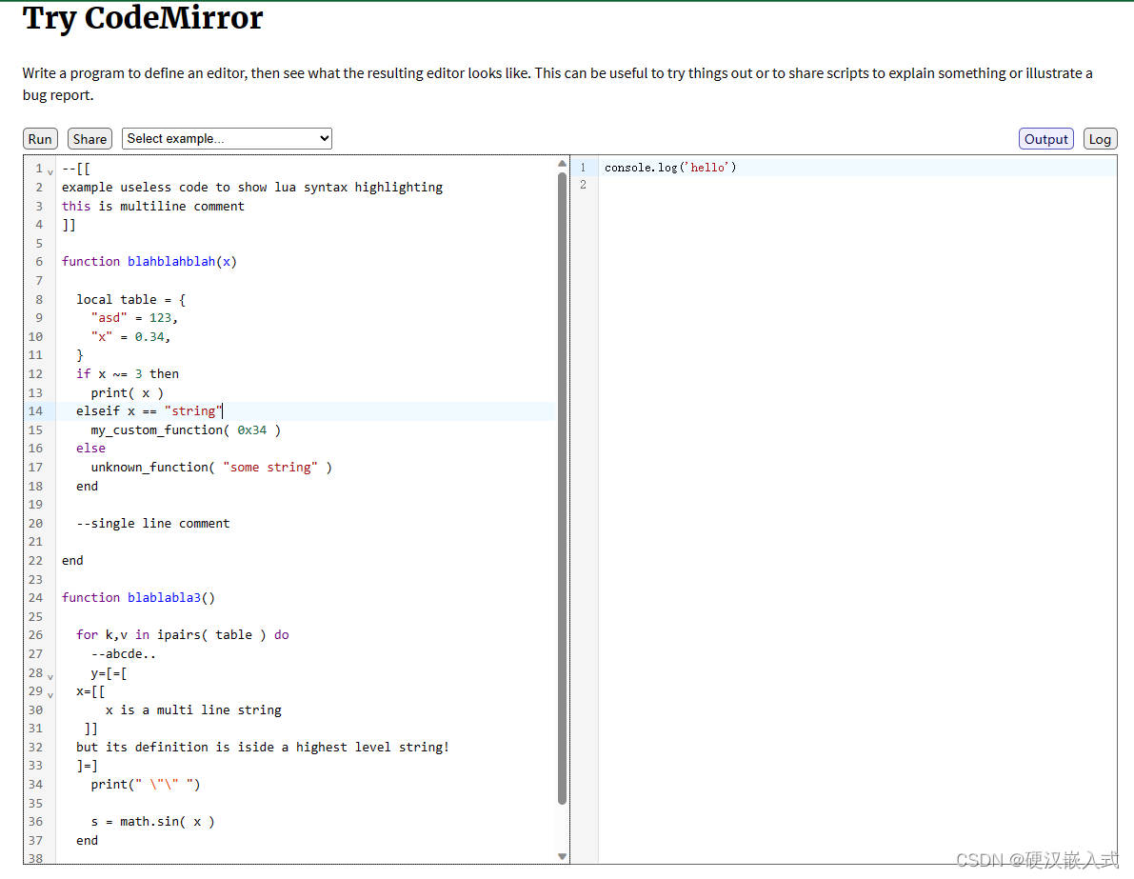Click the line 'this is multiline comment'
The image size is (1134, 879).
152,206
